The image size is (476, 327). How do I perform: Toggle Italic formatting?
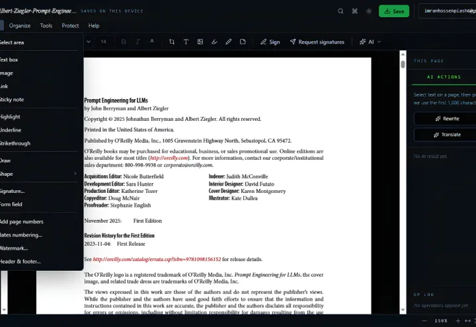138,42
